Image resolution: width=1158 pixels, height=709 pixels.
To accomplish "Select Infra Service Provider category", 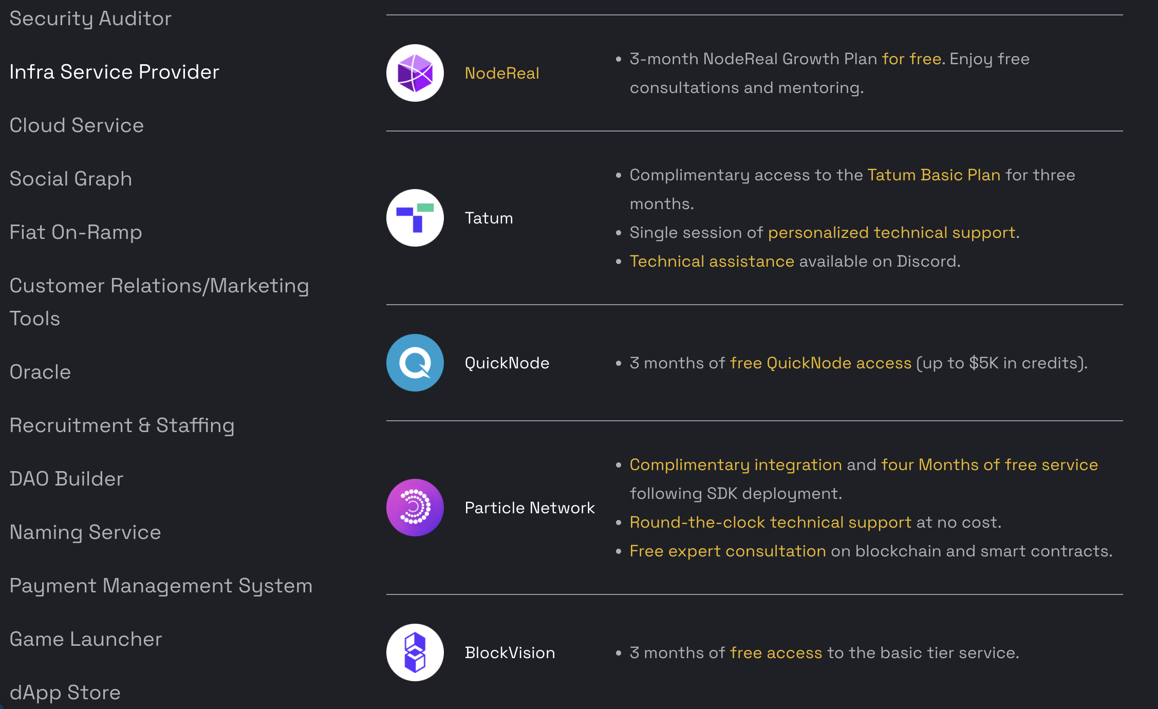I will 114,72.
